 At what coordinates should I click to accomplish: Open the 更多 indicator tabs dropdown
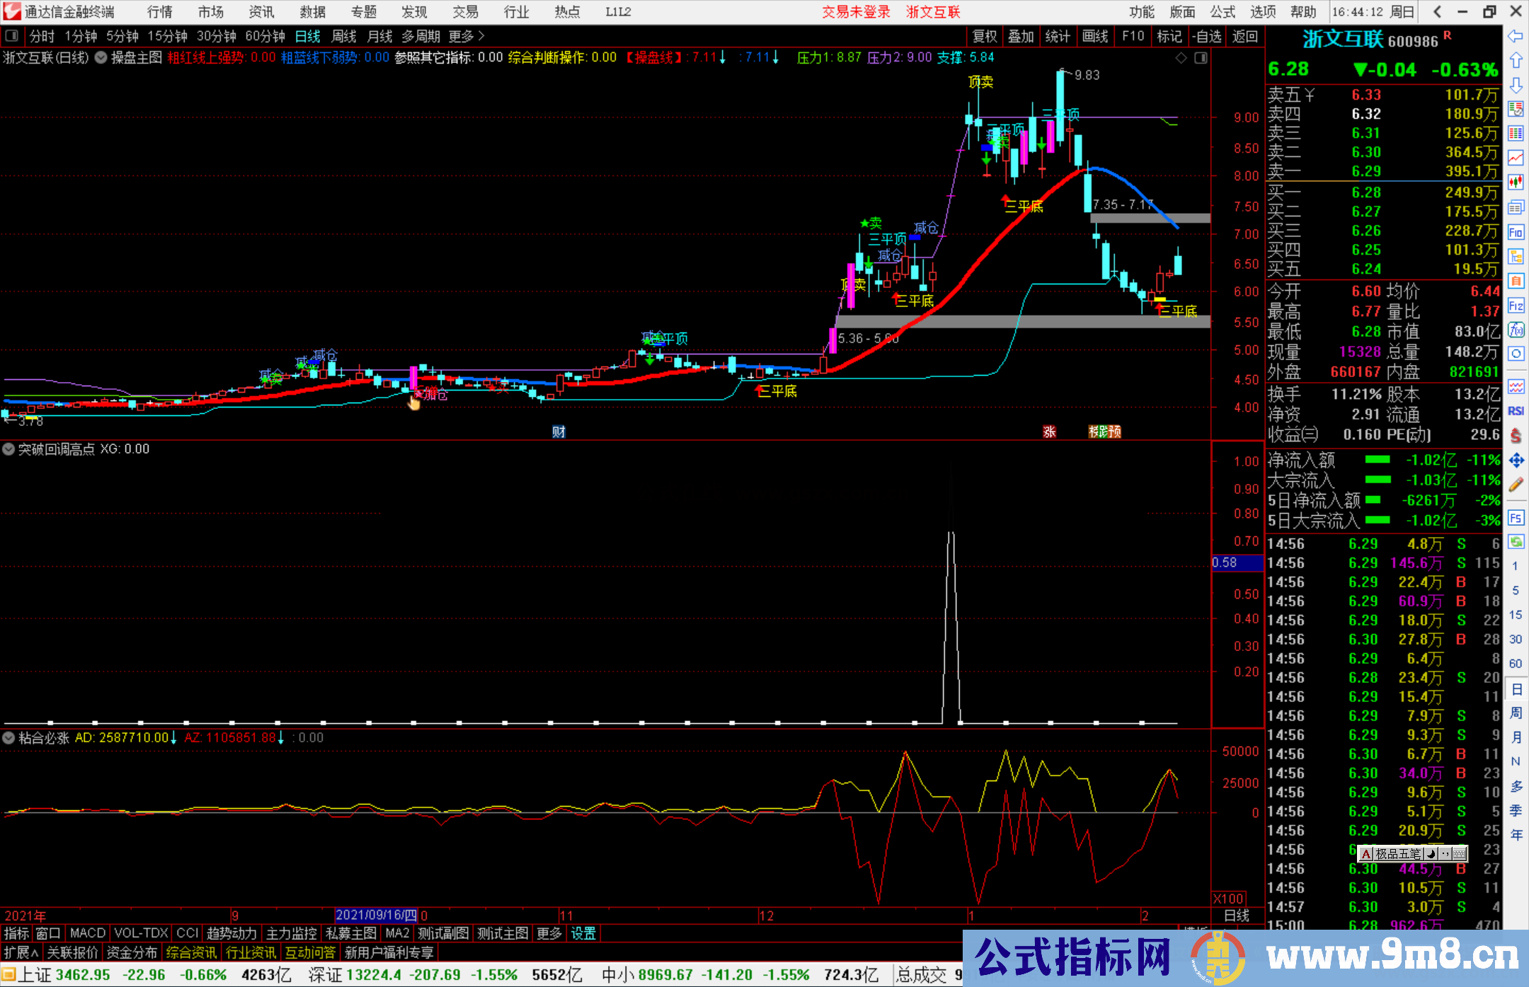coord(549,933)
